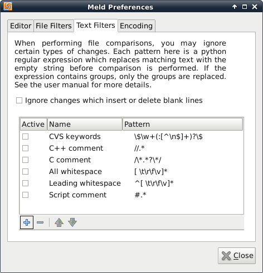Click the Active column header
The height and width of the screenshot is (273, 263).
pos(33,124)
